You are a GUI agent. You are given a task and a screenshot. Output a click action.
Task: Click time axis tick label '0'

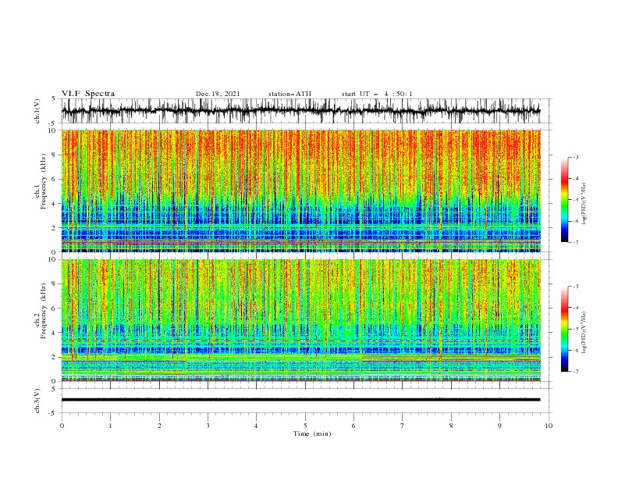pyautogui.click(x=62, y=426)
